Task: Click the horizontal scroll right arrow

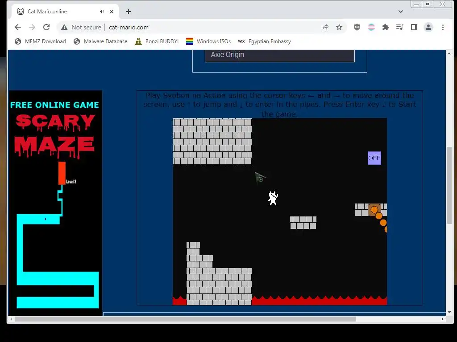Action: 443,319
